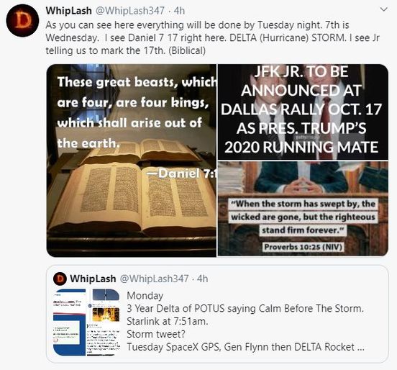Open top-right thumbnail in the quoted tweet
This screenshot has width=397, height=370.
[106, 294]
